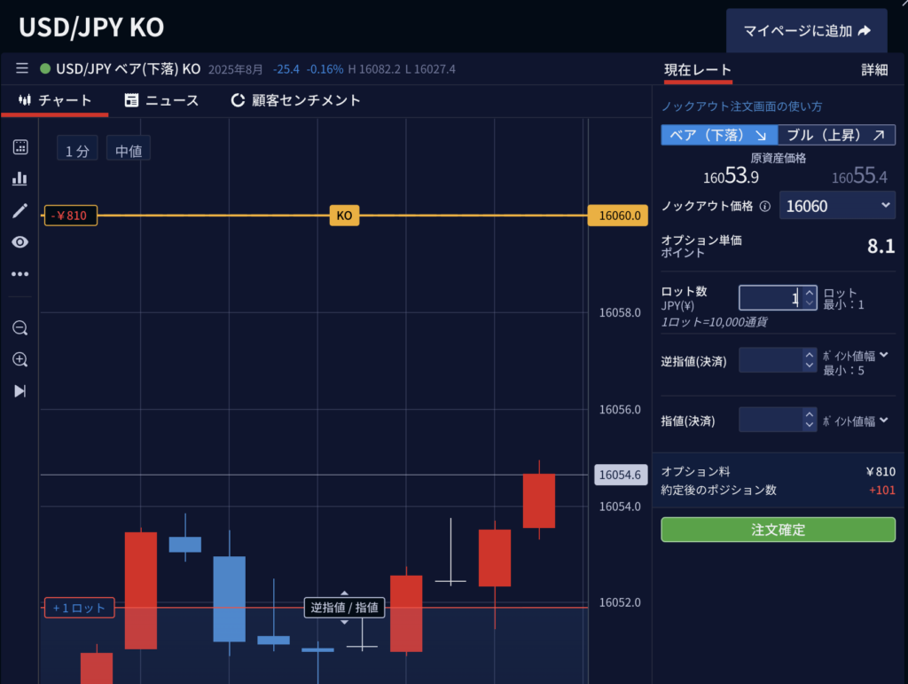This screenshot has width=908, height=684.
Task: Click the ロット数 input field
Action: pos(770,298)
